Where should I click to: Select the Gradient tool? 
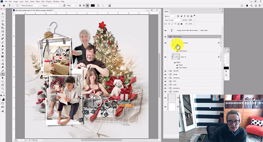point(3,56)
